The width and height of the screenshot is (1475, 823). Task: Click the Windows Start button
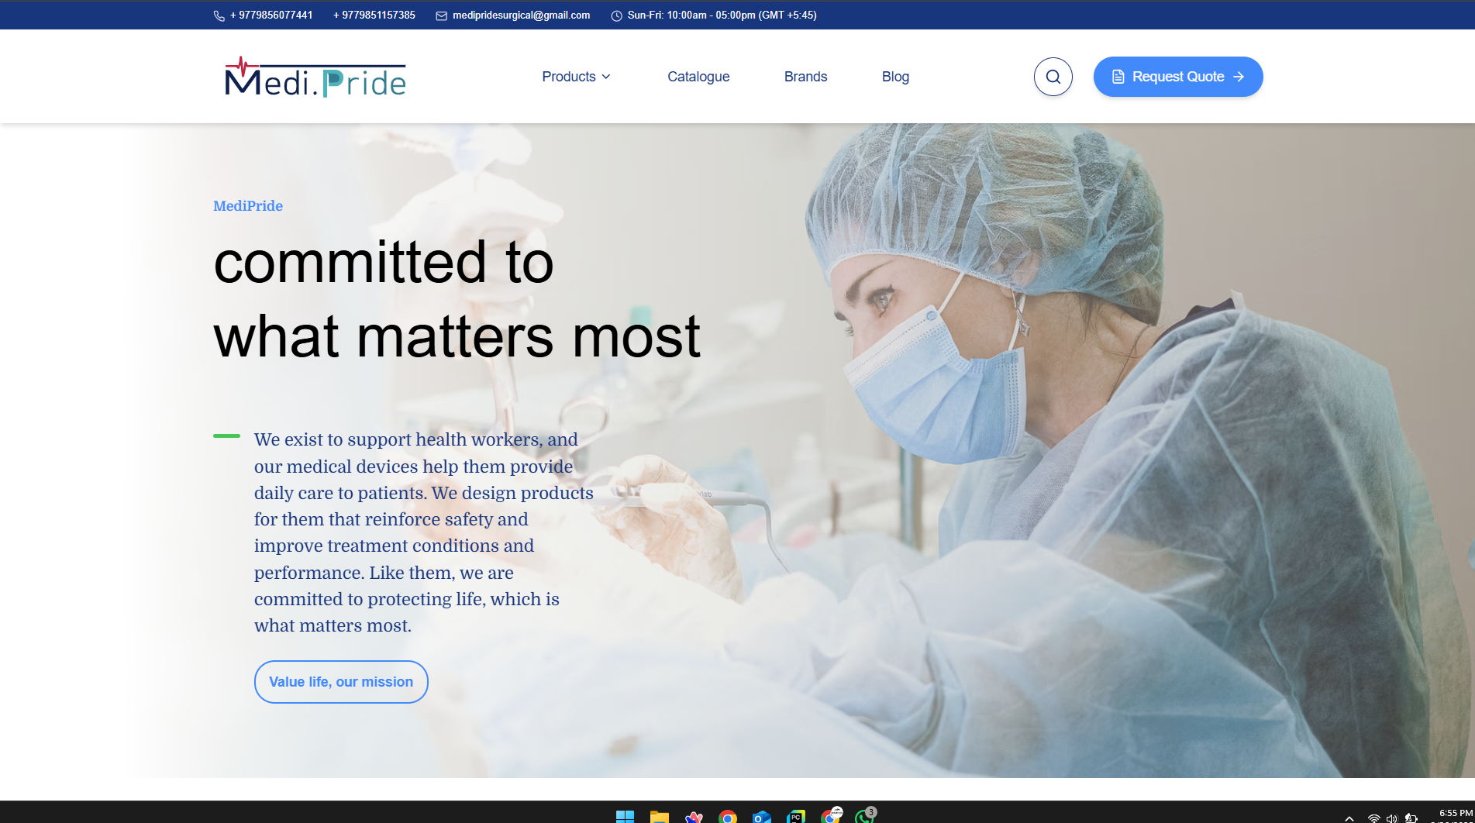(625, 816)
